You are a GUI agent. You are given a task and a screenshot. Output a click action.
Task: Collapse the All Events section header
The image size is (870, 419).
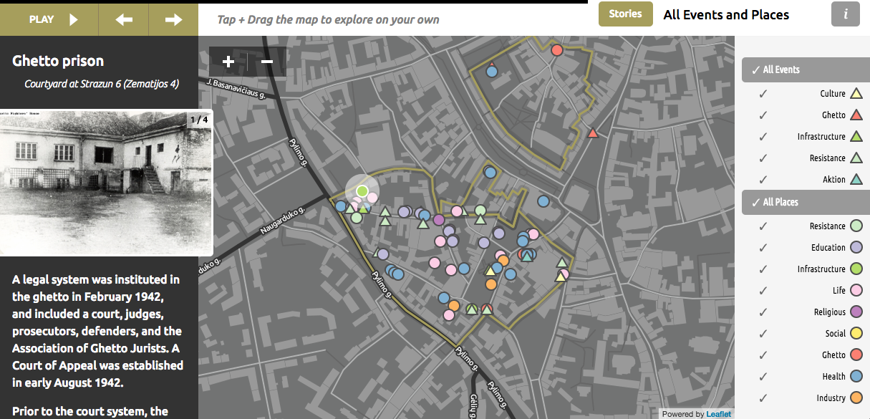[x=802, y=69]
